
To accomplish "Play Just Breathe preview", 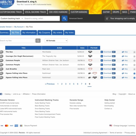I will coord(1,69).
